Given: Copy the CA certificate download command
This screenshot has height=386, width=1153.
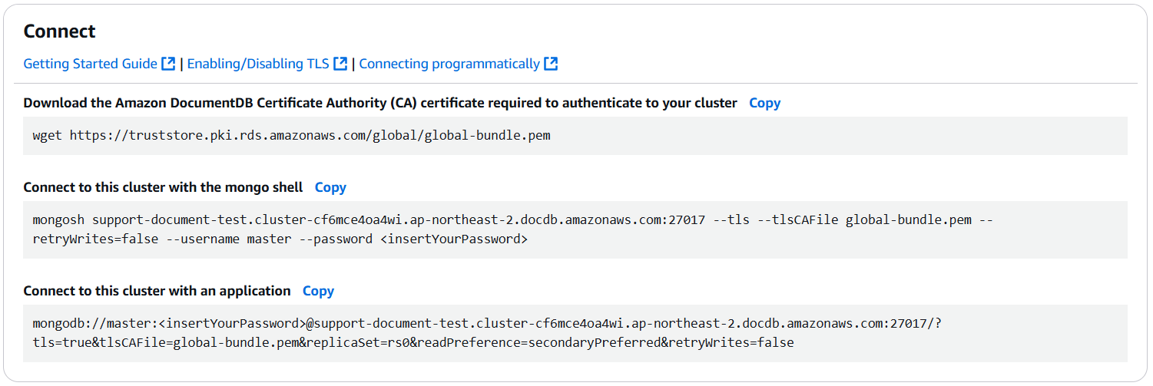Looking at the screenshot, I should [764, 103].
